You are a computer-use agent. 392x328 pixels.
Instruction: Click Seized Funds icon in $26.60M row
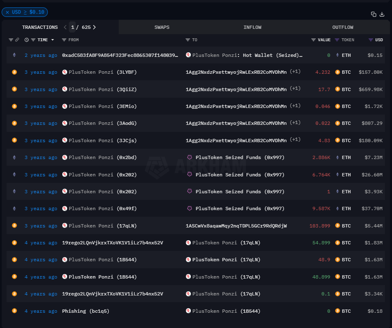[x=190, y=174]
